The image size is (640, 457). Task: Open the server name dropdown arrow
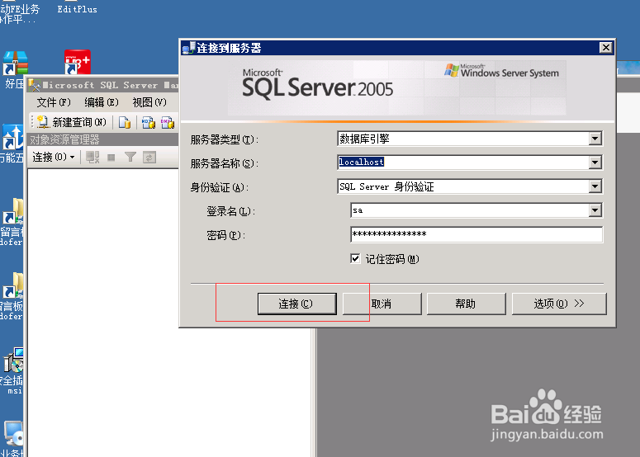point(595,163)
